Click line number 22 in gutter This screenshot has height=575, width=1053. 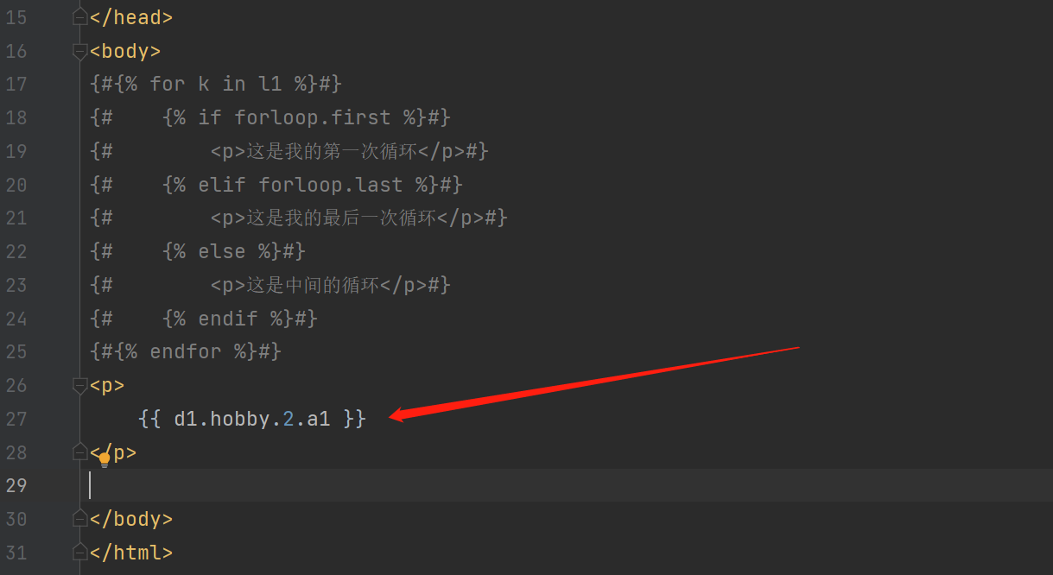pyautogui.click(x=16, y=251)
